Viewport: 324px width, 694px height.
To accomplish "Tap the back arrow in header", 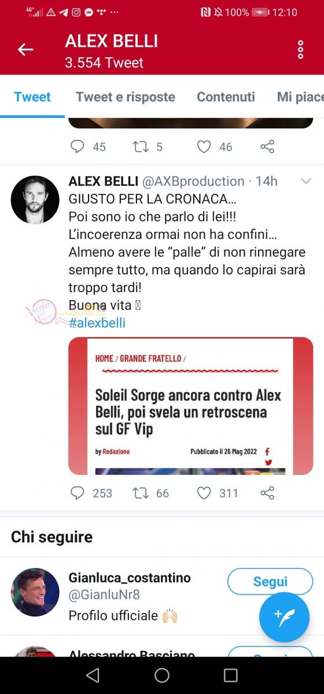I will pos(25,50).
